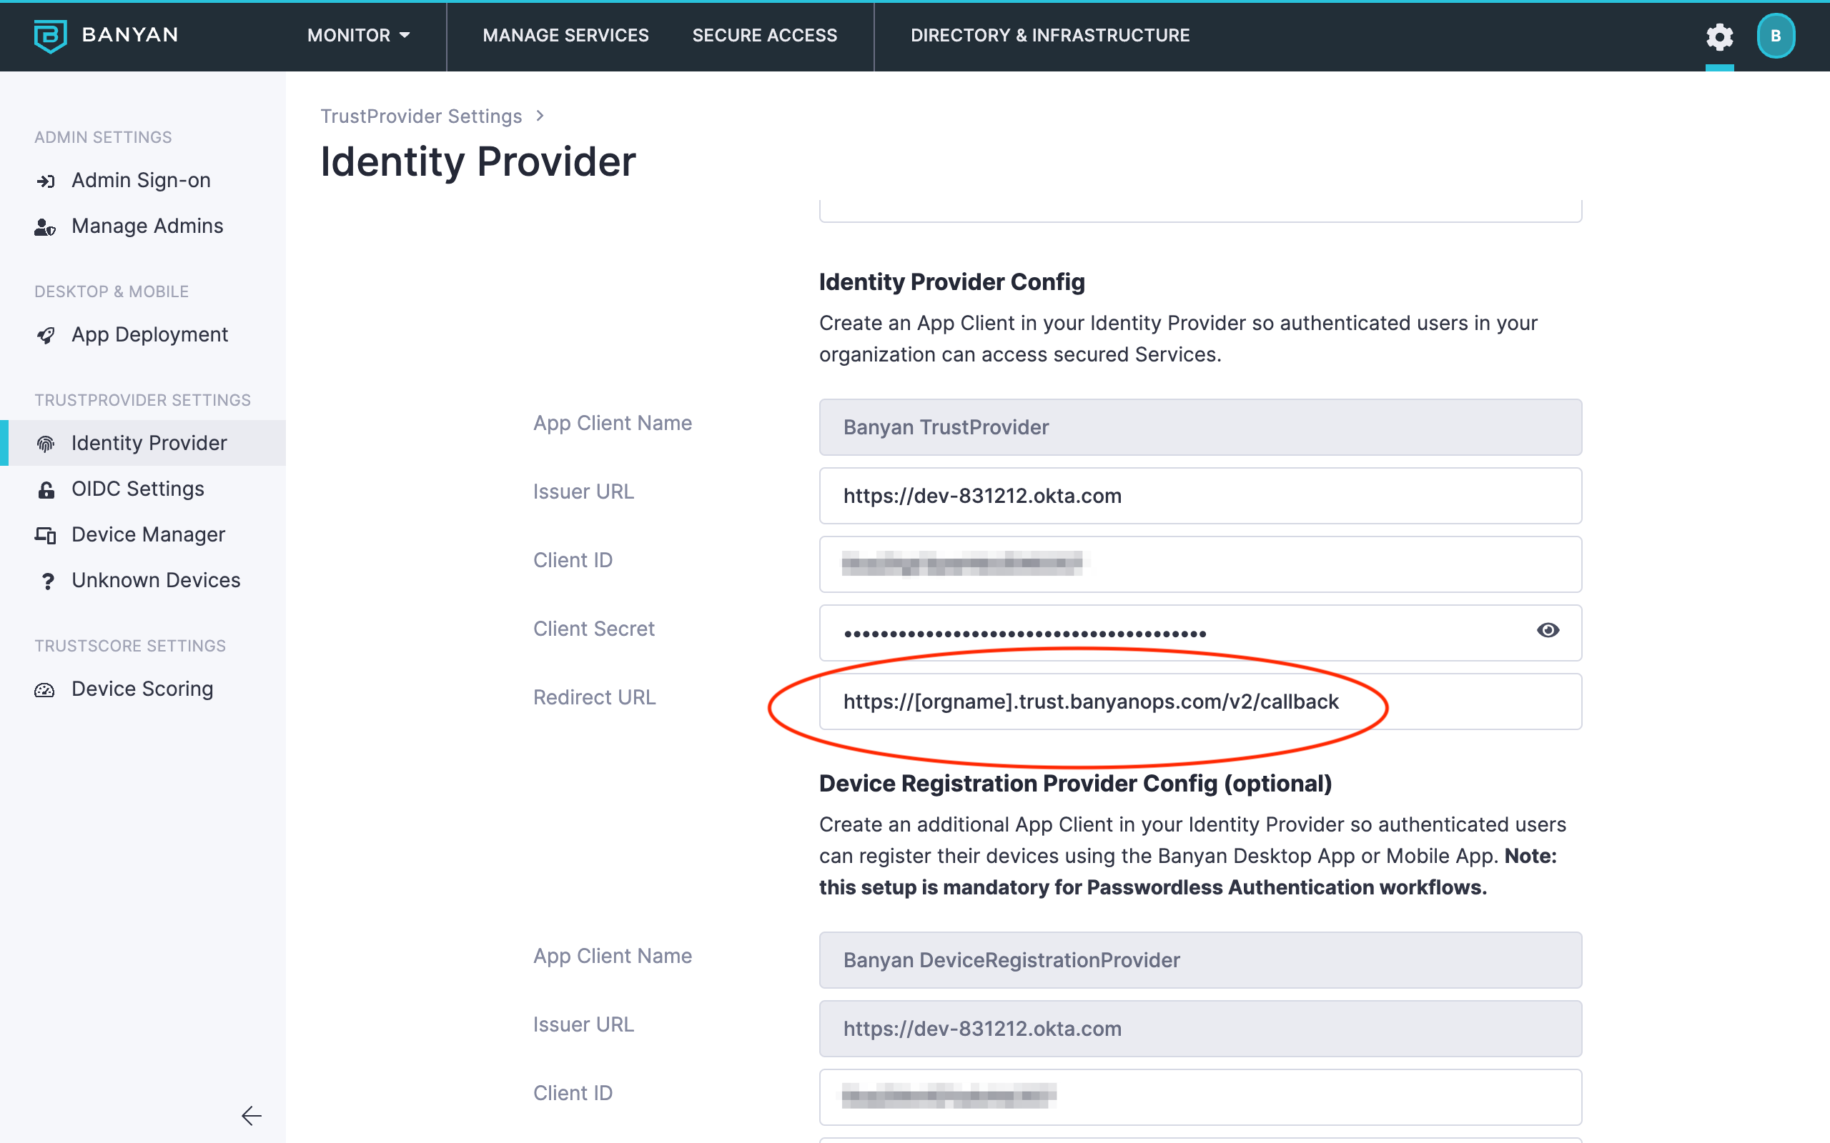Go to Admin Sign-on settings
Image resolution: width=1830 pixels, height=1143 pixels.
click(142, 181)
